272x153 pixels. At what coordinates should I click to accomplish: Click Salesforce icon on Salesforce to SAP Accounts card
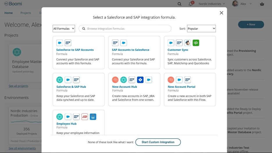pos(60,43)
